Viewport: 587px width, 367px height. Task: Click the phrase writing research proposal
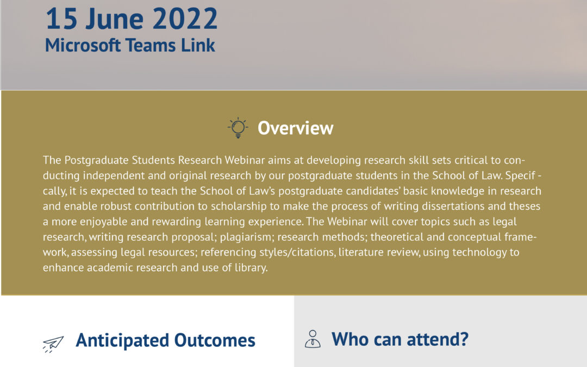(152, 237)
